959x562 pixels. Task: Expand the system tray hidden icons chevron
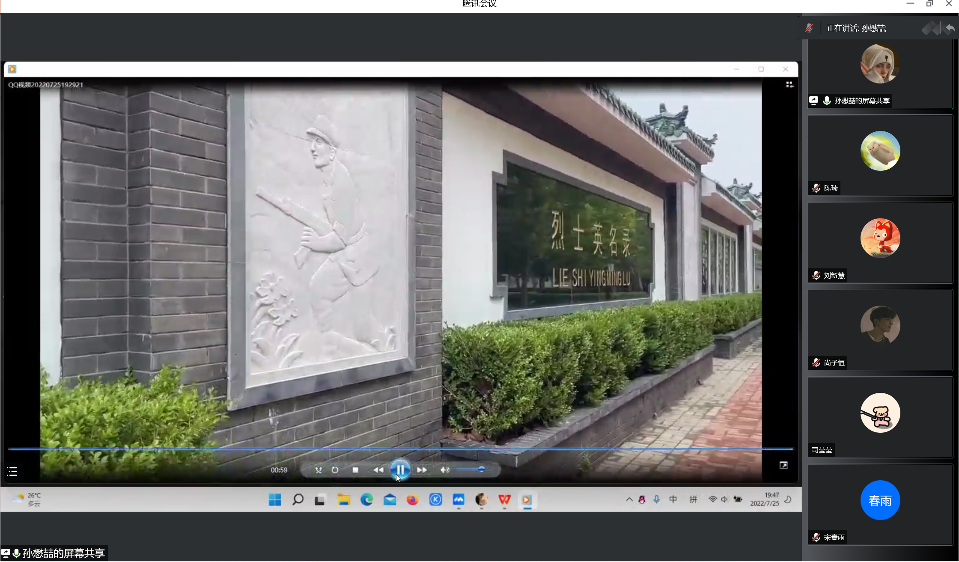coord(629,500)
